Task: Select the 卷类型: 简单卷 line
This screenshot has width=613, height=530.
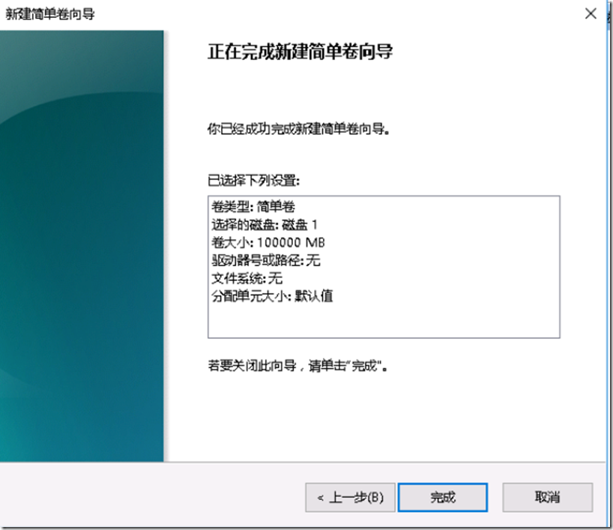Action: coord(253,206)
